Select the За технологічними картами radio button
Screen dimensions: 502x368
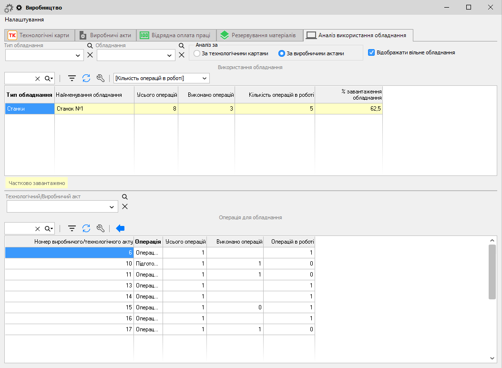[197, 54]
